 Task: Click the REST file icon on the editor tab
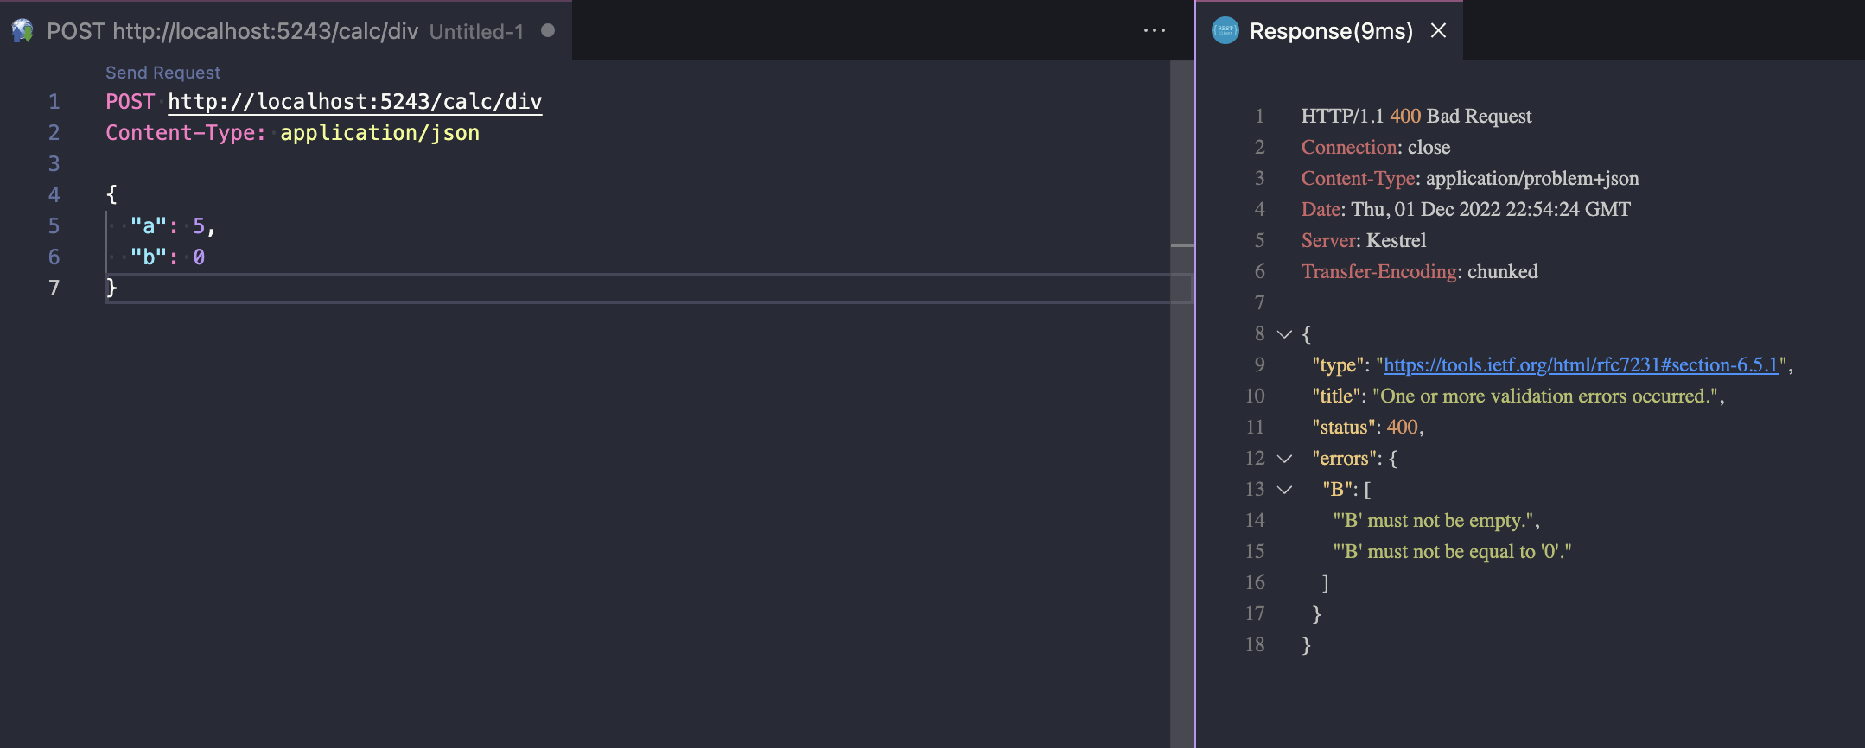(x=22, y=31)
